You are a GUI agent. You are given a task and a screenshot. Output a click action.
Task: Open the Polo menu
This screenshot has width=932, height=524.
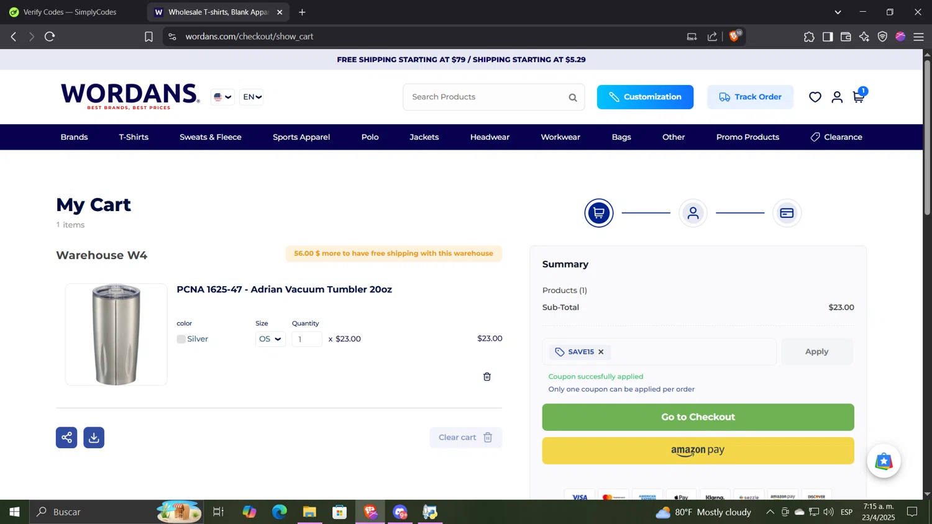click(370, 137)
